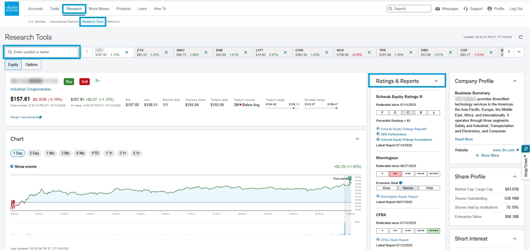
Task: Select the 3 Mo chart range
Action: [65, 153]
